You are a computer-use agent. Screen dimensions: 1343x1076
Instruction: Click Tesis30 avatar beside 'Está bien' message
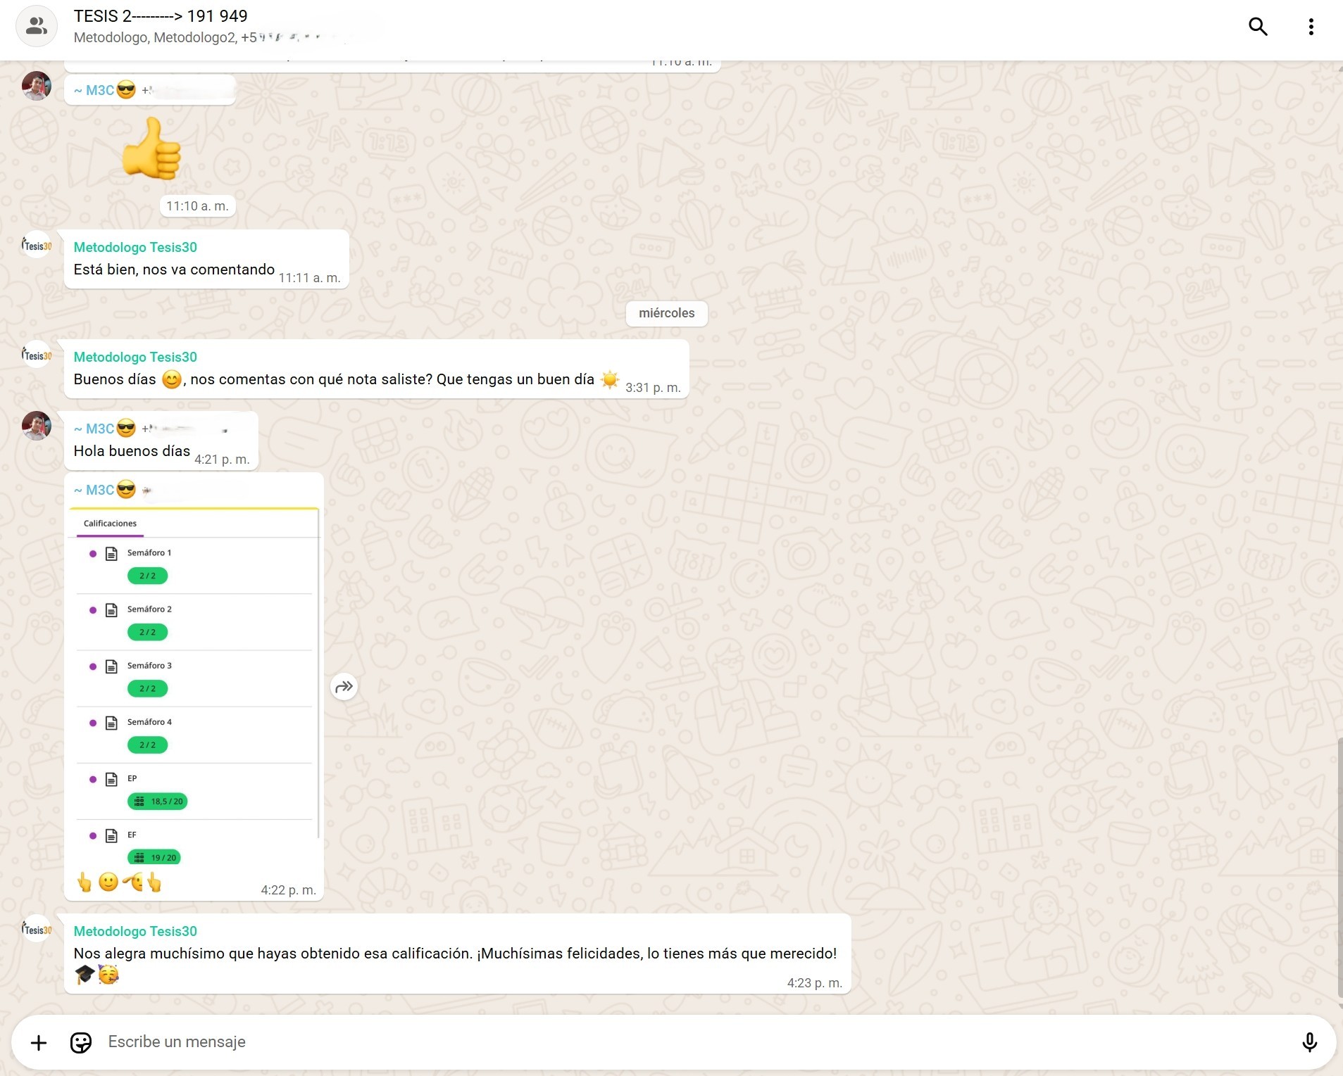click(x=37, y=245)
